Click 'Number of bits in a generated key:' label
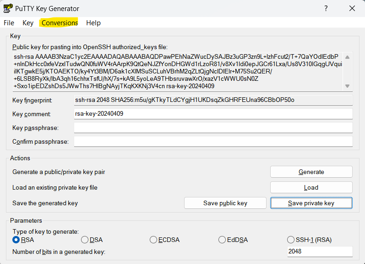 [59, 252]
